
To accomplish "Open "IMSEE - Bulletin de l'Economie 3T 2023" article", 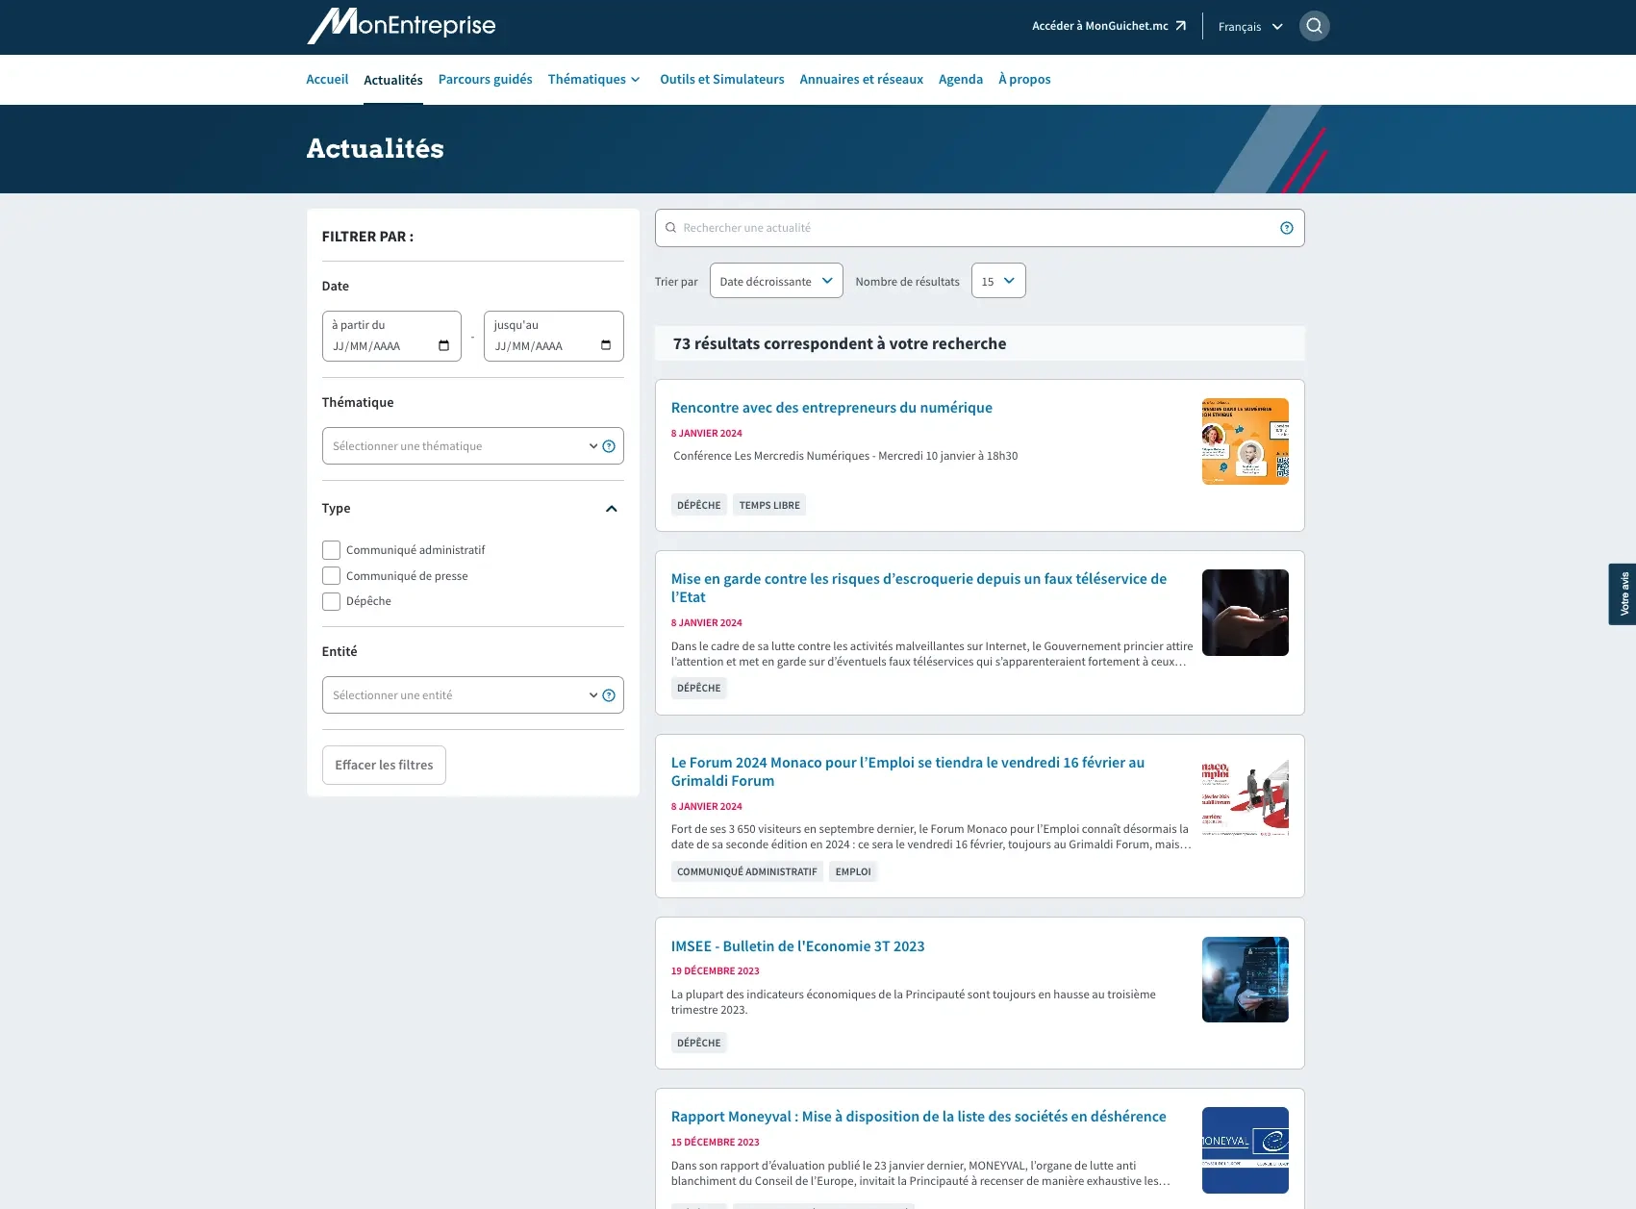I will 798,946.
